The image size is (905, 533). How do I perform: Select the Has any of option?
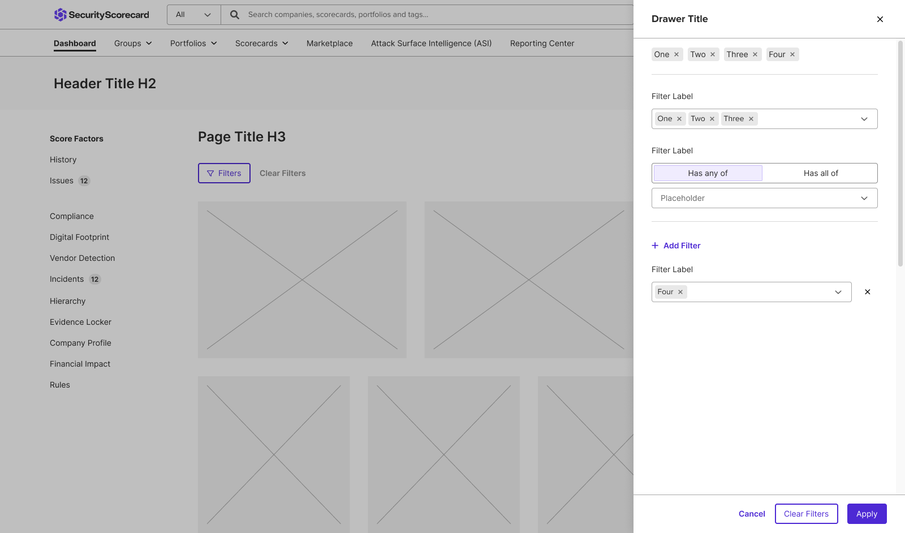(708, 173)
